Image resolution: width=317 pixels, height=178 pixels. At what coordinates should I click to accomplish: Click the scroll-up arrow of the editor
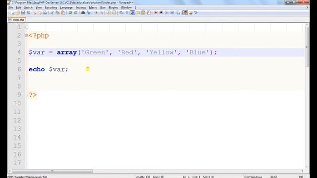point(307,25)
